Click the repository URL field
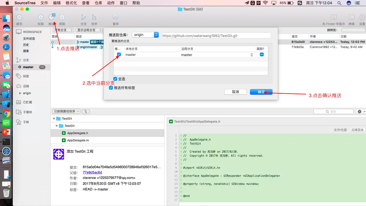The width and height of the screenshot is (366, 206). pos(216,35)
